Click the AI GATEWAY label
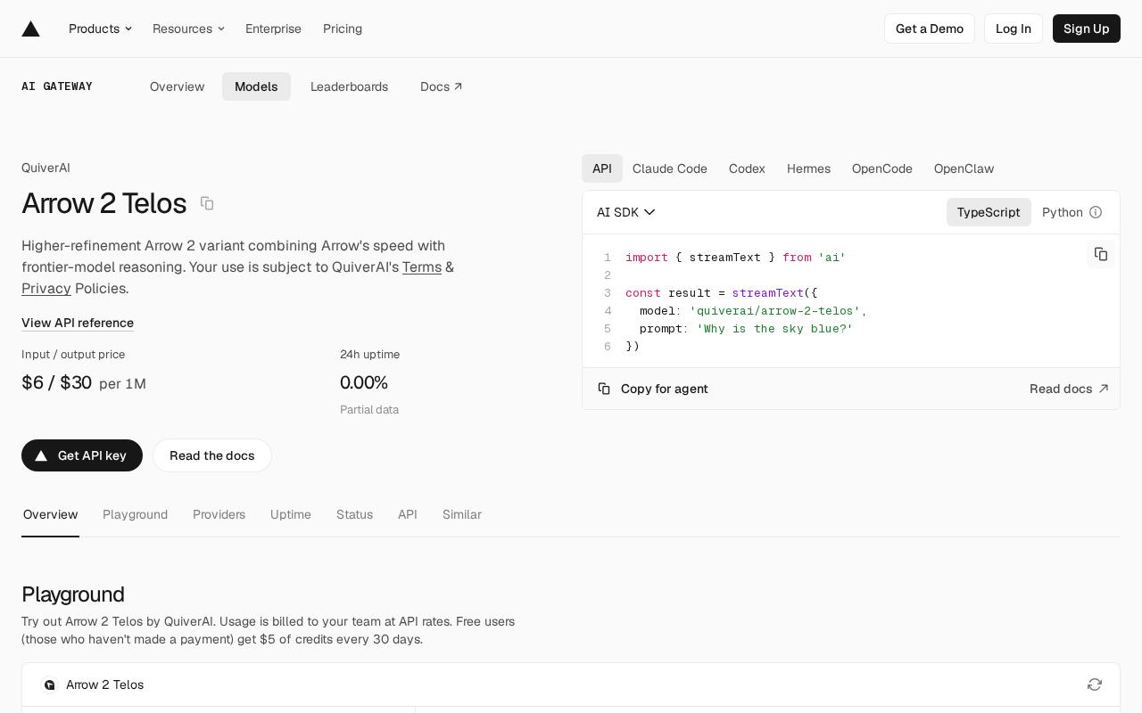The width and height of the screenshot is (1142, 713). 57,86
